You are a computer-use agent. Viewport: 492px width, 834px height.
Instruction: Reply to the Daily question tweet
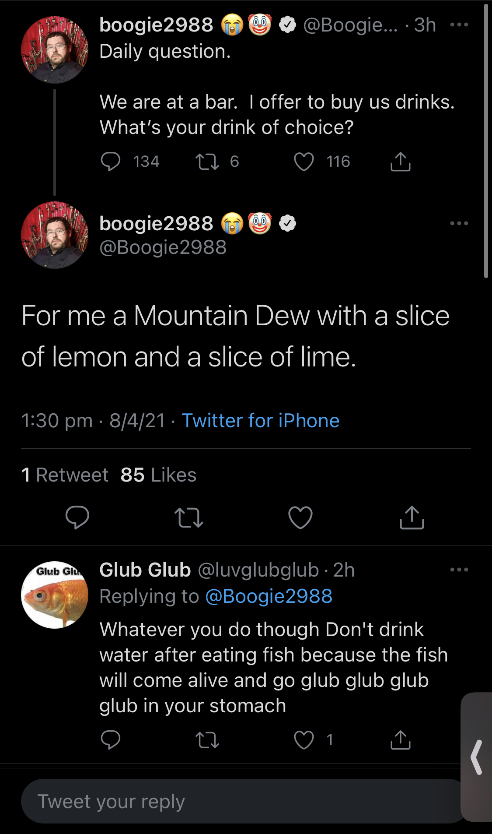pyautogui.click(x=110, y=162)
